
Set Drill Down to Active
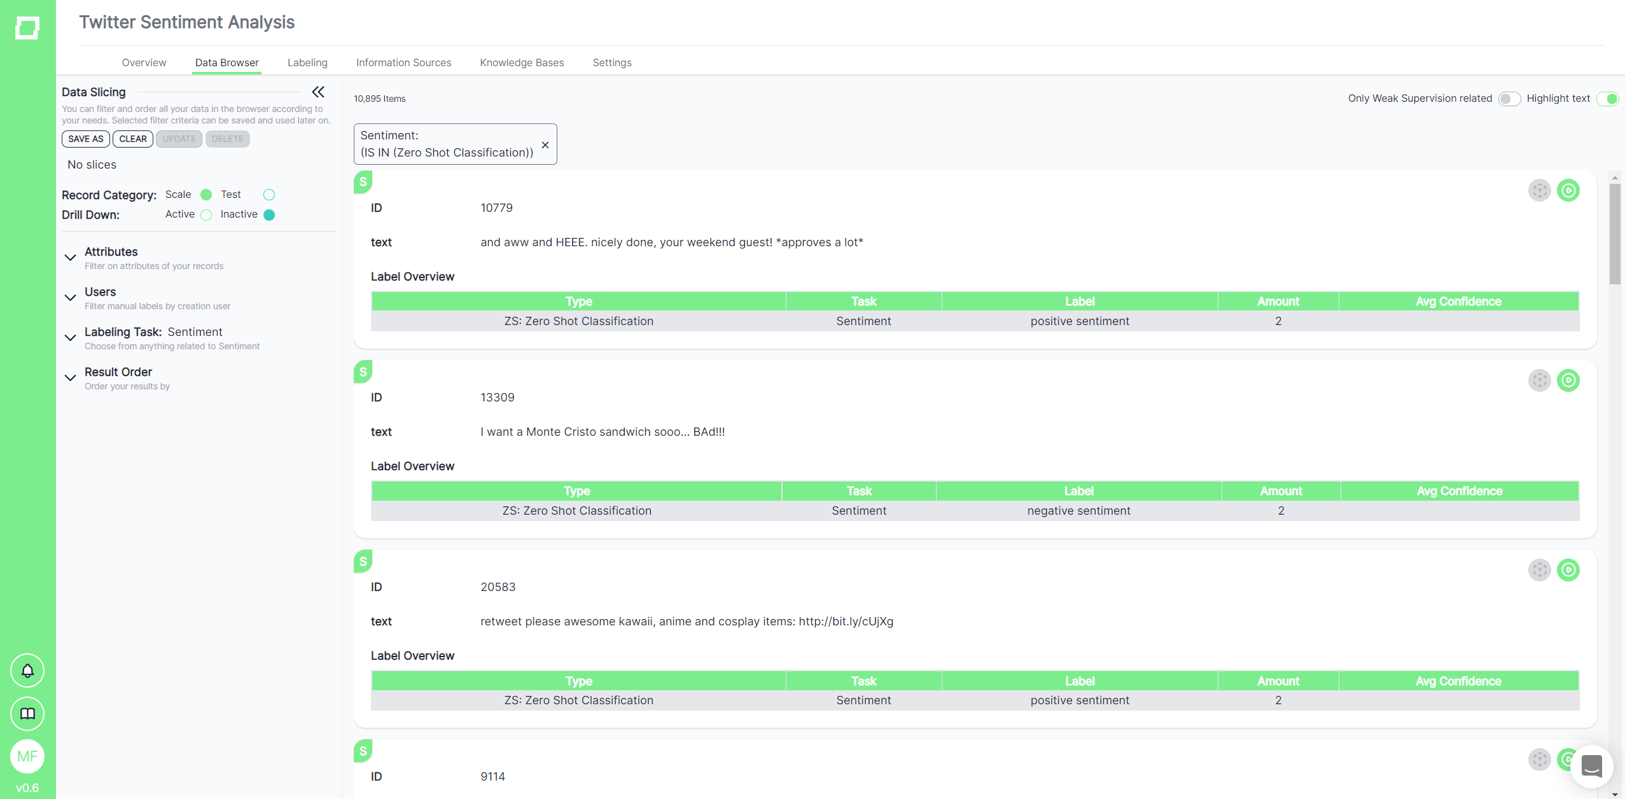point(206,215)
